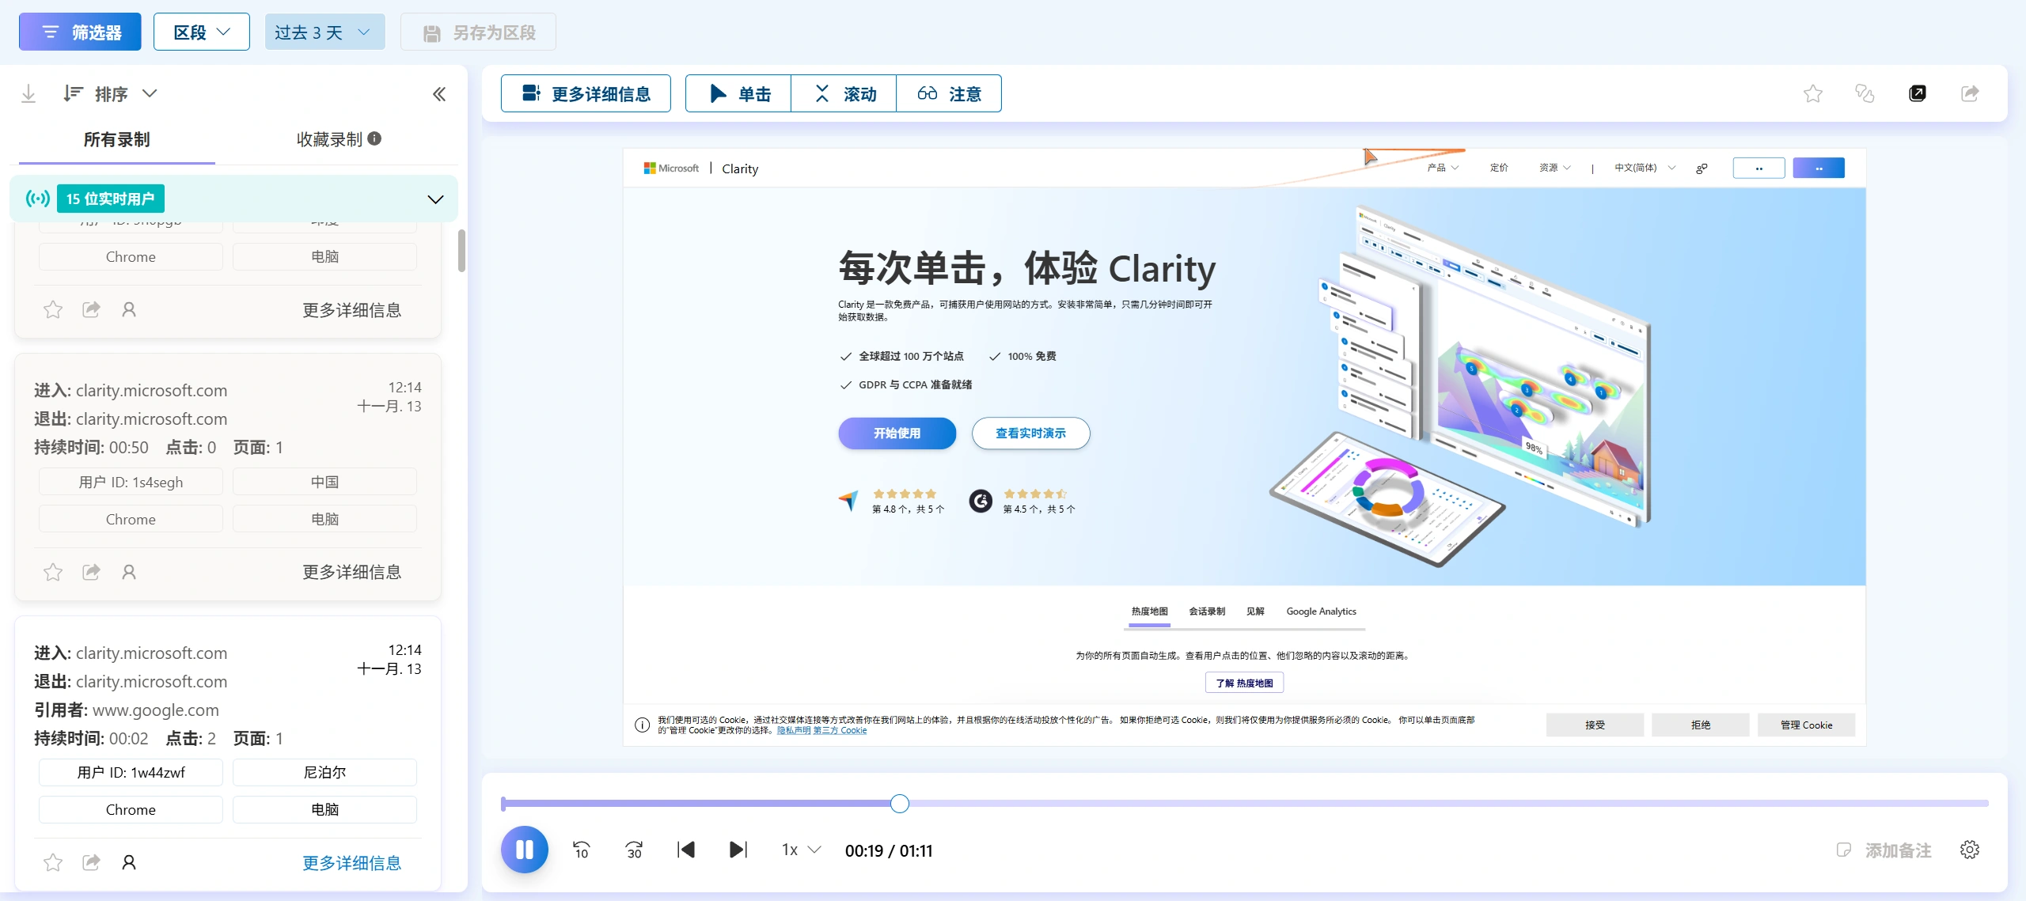
Task: Download the recordings list
Action: pos(28,93)
